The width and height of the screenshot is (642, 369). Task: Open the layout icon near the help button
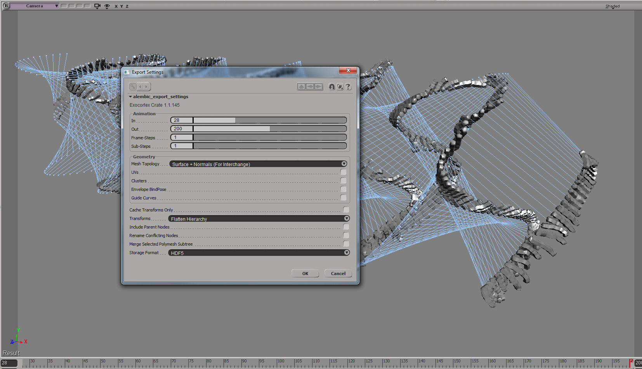coord(340,87)
